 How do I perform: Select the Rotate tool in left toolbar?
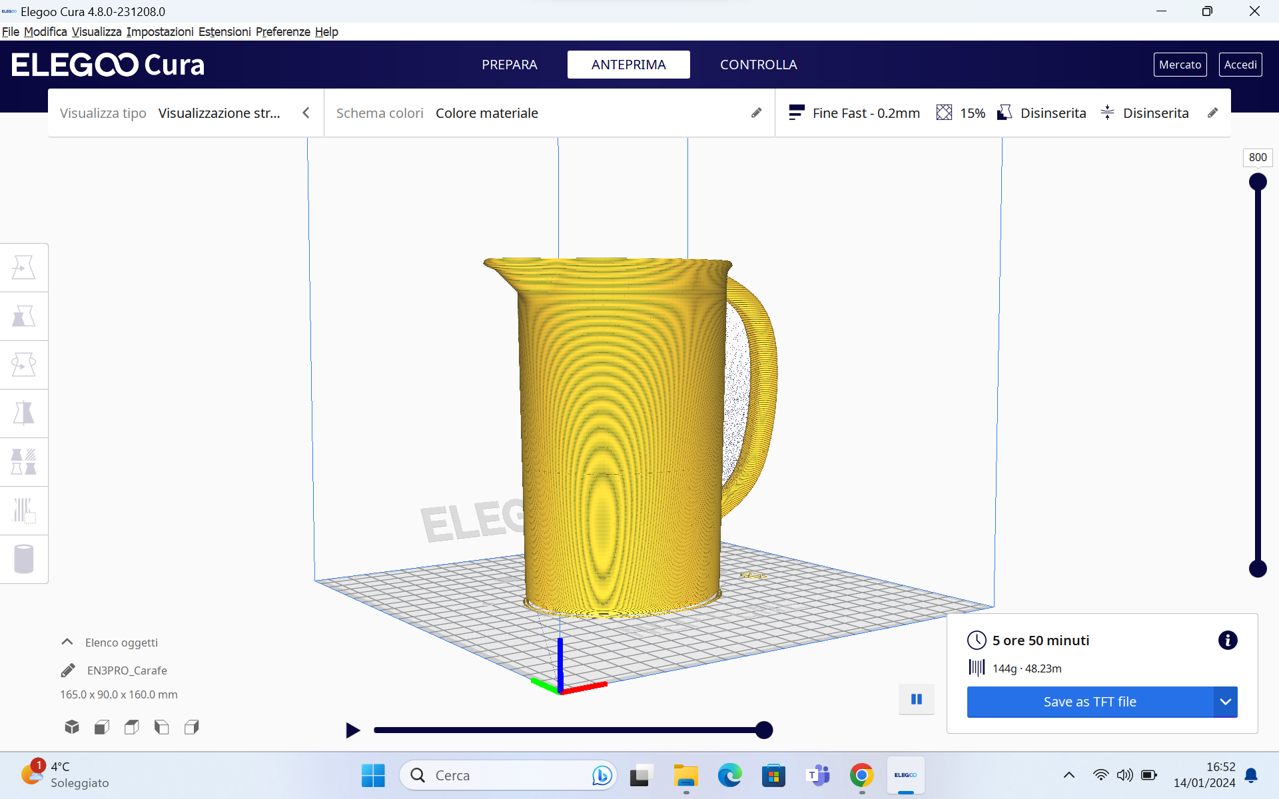point(24,365)
